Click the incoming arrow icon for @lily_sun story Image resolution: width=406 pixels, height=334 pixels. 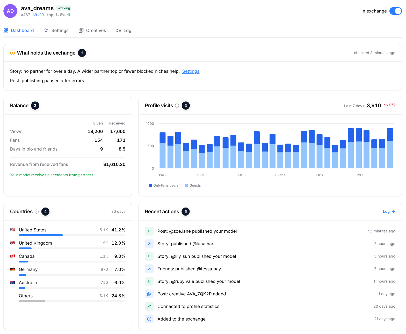(149, 256)
